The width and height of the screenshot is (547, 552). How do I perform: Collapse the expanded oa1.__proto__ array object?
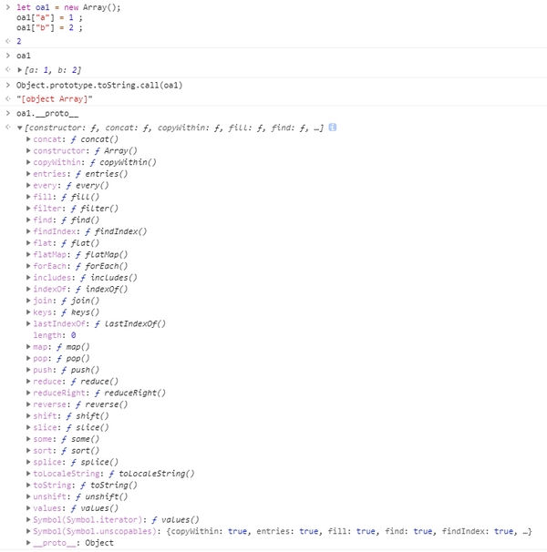click(20, 128)
